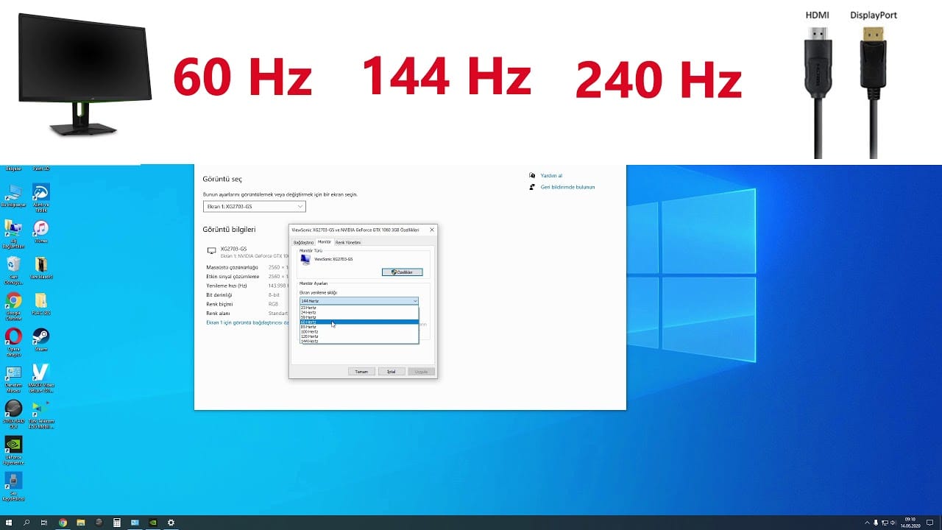Screen dimensions: 942x530
Task: Open the iTunes desktop shortcut
Action: point(41,231)
